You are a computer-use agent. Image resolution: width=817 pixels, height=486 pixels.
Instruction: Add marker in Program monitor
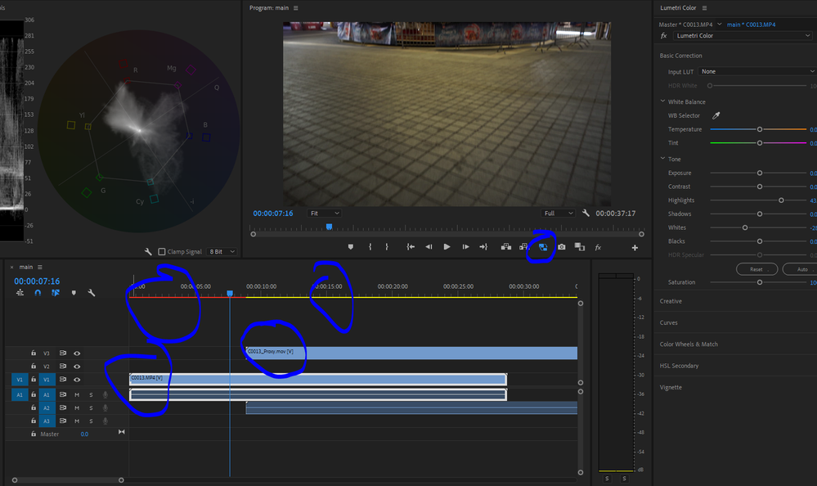click(351, 246)
